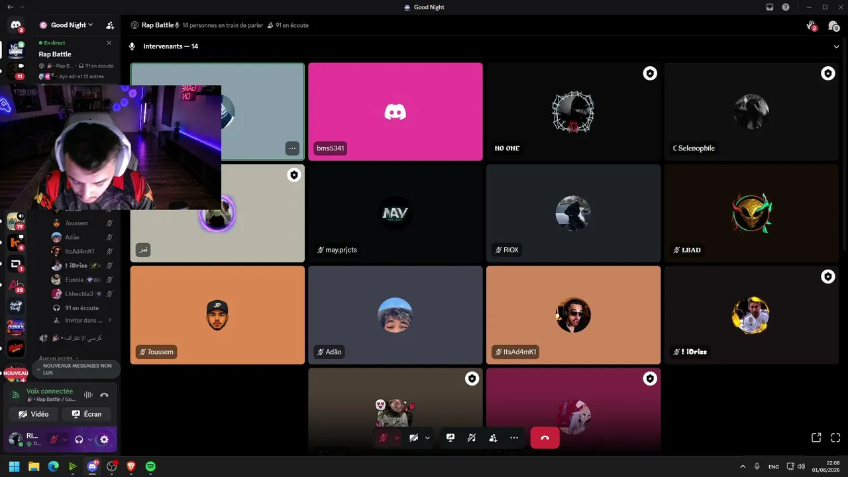
Task: Select ! iDriss in the sidebar member list
Action: 82,266
